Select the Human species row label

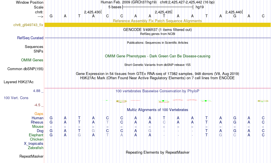tap(37, 118)
